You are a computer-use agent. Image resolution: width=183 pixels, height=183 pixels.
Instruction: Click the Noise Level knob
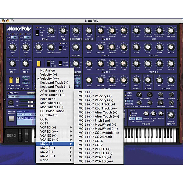click(136, 80)
